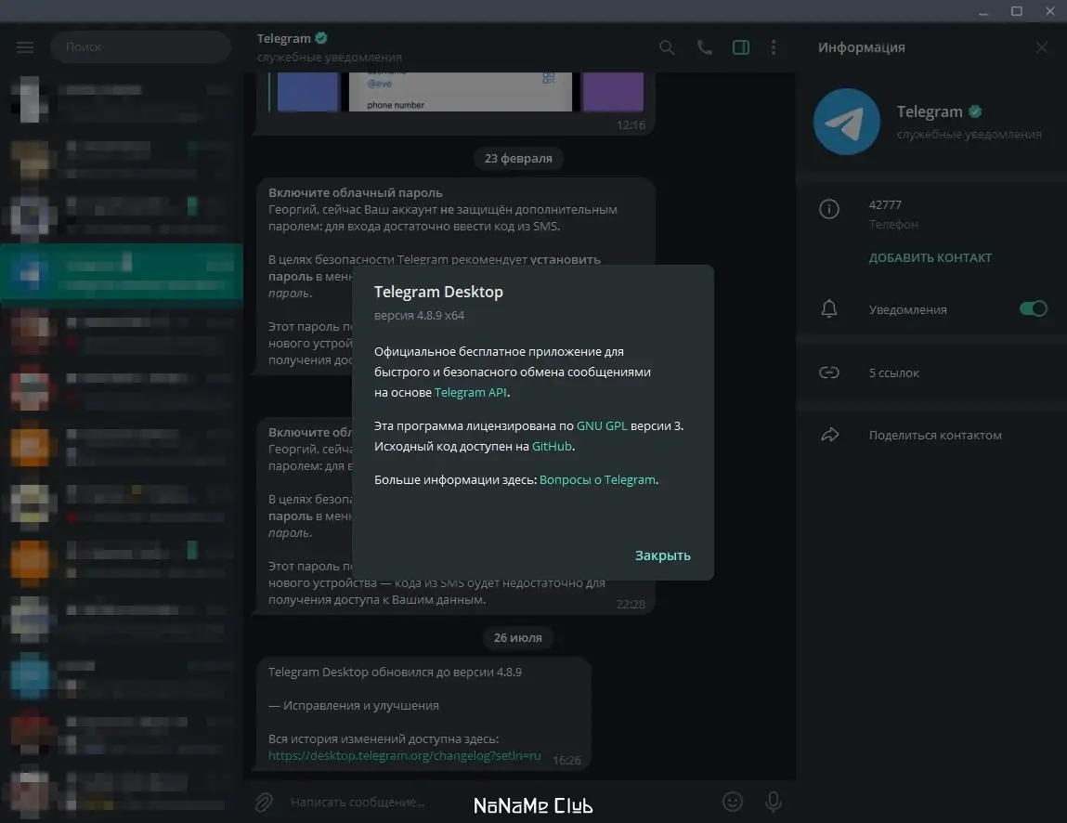The height and width of the screenshot is (823, 1067).
Task: Close the Информация panel
Action: (x=1041, y=47)
